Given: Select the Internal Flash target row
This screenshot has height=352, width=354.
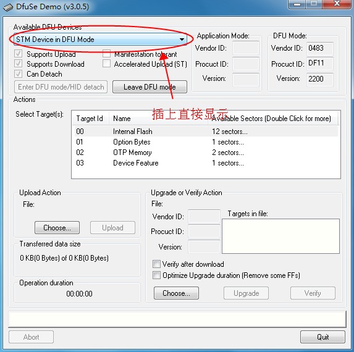Looking at the screenshot, I should [206, 132].
